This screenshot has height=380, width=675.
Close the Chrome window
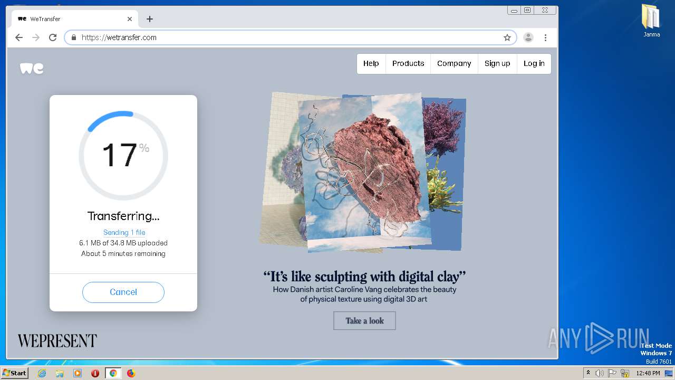click(545, 10)
